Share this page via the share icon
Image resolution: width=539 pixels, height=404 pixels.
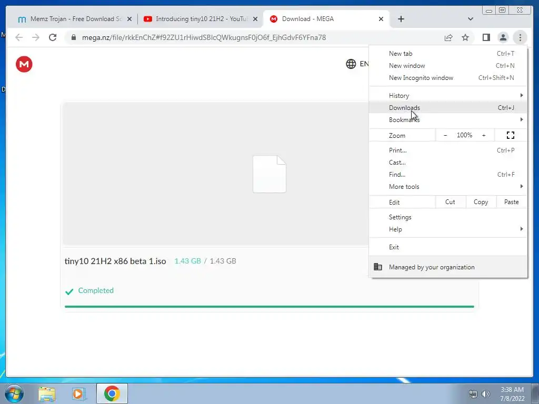click(x=448, y=37)
